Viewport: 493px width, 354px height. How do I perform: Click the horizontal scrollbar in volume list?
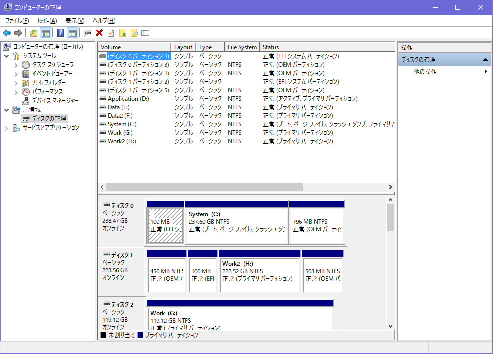pyautogui.click(x=205, y=187)
